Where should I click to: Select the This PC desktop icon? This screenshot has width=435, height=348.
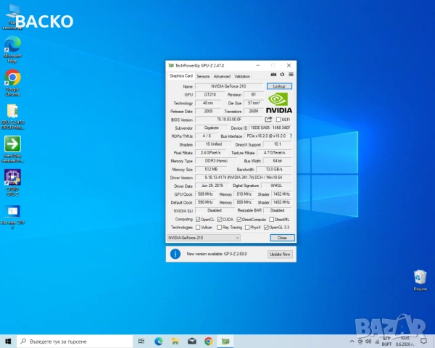(12, 17)
